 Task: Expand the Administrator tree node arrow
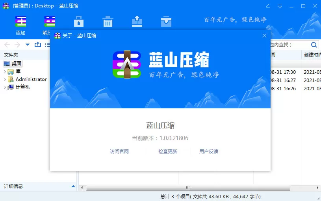pyautogui.click(x=5, y=79)
